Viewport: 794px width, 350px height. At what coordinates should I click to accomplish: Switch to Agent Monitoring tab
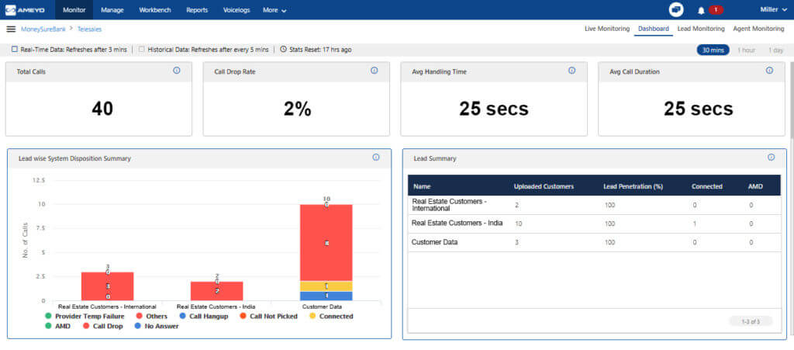[x=758, y=29]
